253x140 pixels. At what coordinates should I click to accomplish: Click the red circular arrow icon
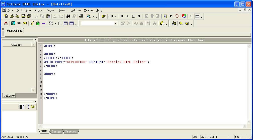click(177, 16)
